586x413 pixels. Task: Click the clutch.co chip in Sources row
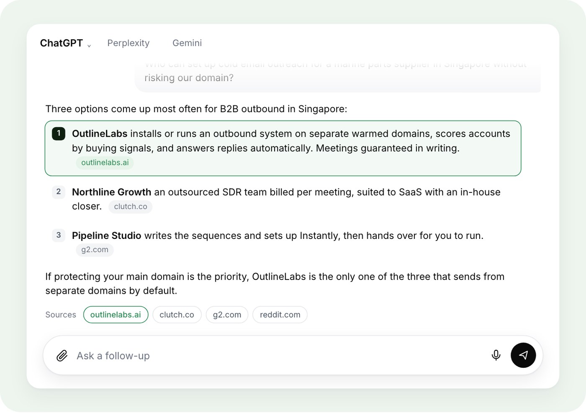pos(177,315)
